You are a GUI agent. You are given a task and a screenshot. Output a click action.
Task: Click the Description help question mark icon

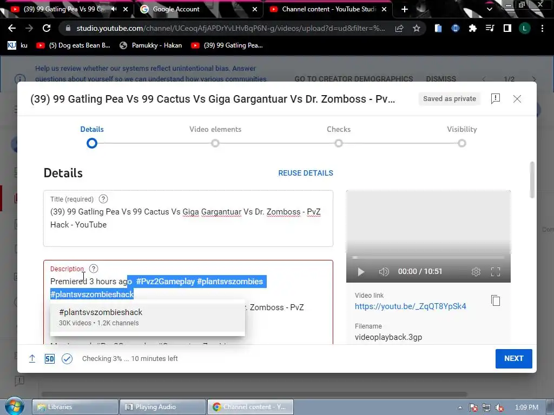93,269
